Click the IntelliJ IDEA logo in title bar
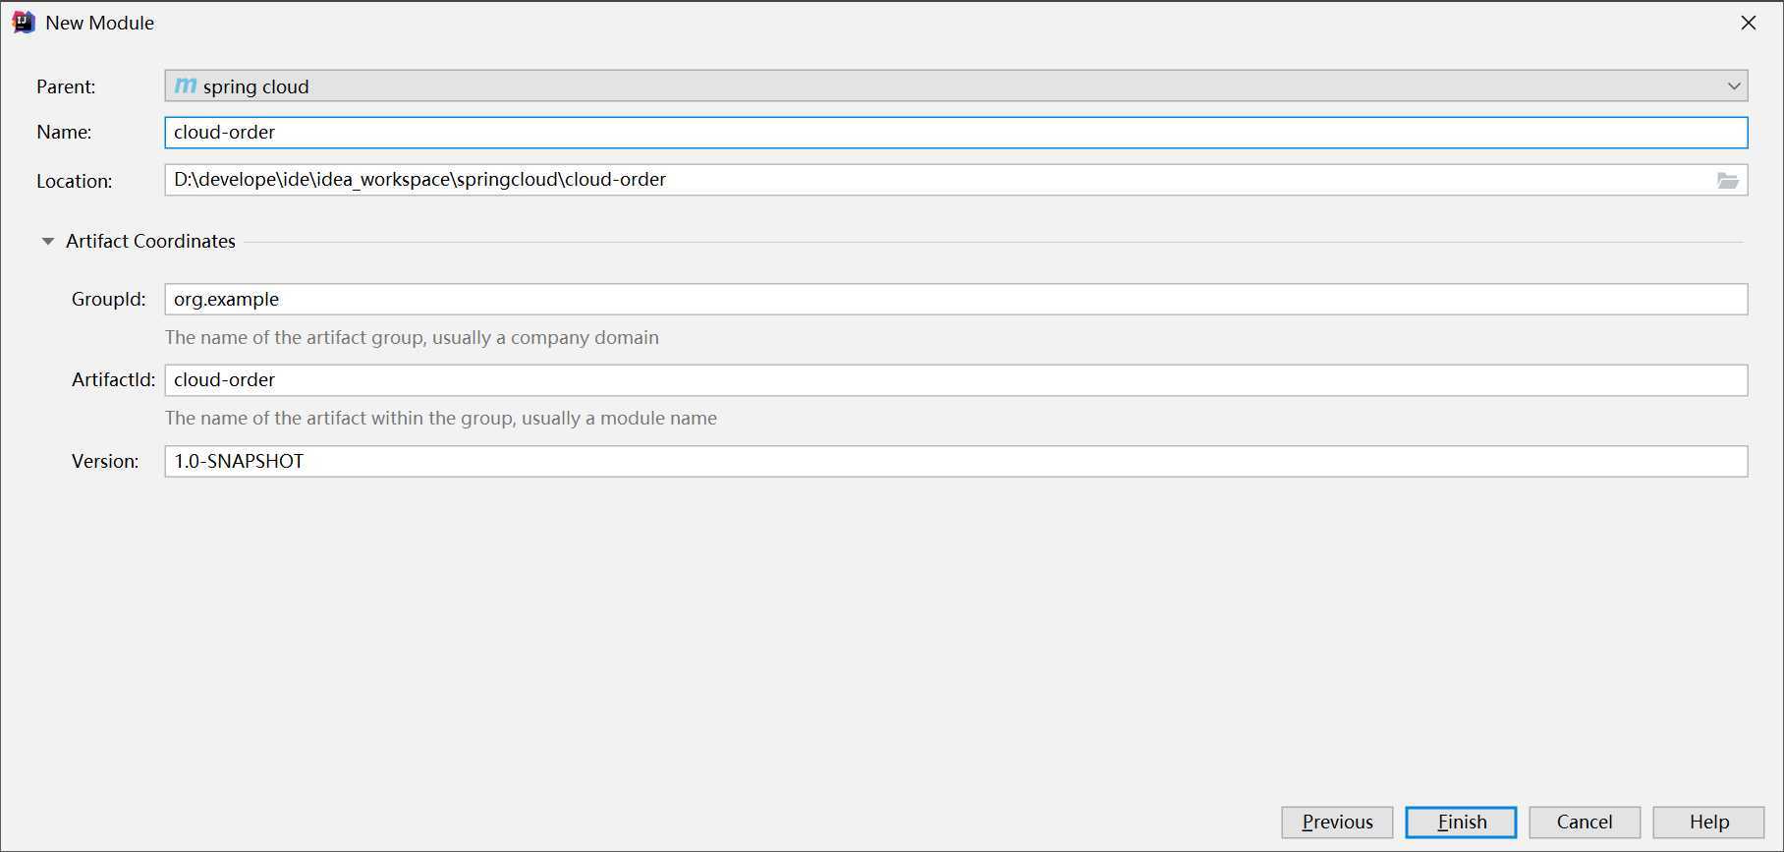The height and width of the screenshot is (852, 1784). [24, 22]
